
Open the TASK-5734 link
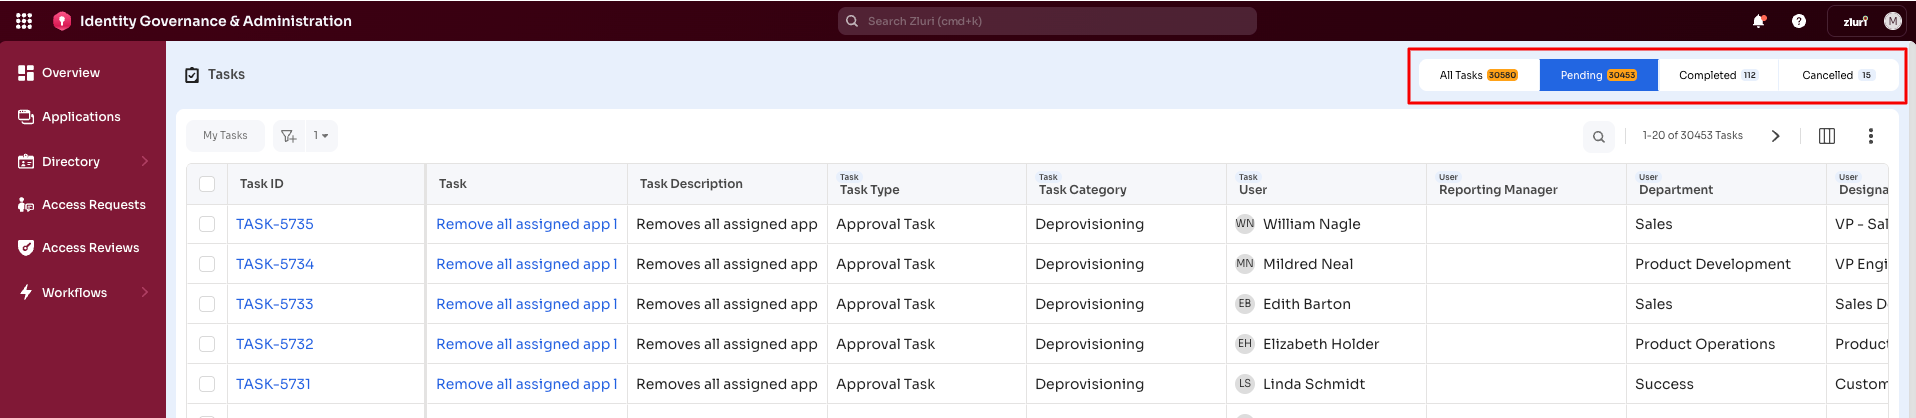pyautogui.click(x=275, y=264)
